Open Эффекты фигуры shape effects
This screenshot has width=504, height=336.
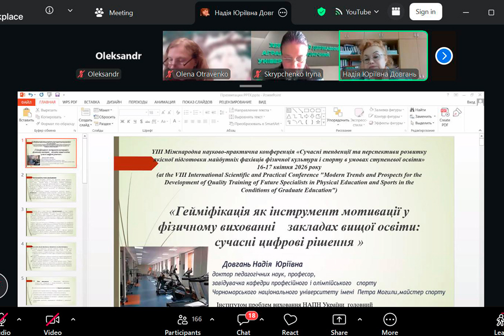[x=386, y=123]
